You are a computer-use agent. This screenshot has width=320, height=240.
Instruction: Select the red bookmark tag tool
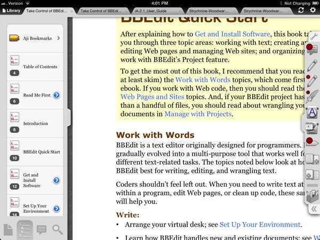(312, 142)
